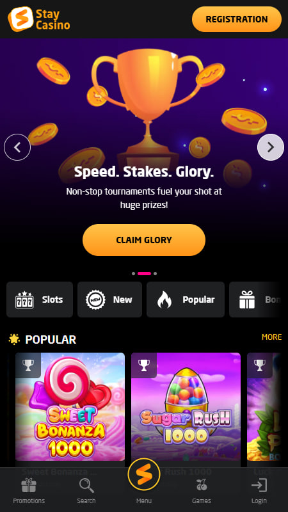This screenshot has width=288, height=512.
Task: Tap the Search magnifier icon
Action: tap(86, 486)
